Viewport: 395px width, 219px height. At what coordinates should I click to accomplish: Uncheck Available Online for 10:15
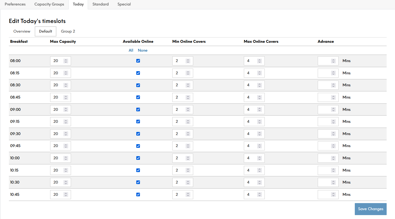click(x=138, y=170)
